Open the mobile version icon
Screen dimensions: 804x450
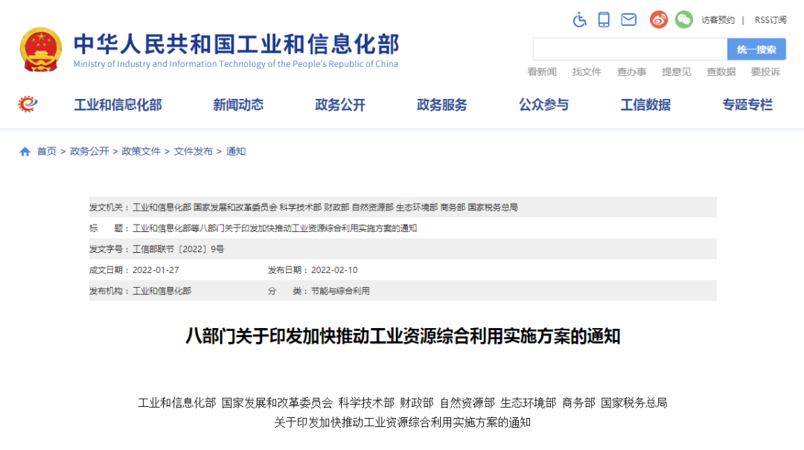tap(604, 19)
